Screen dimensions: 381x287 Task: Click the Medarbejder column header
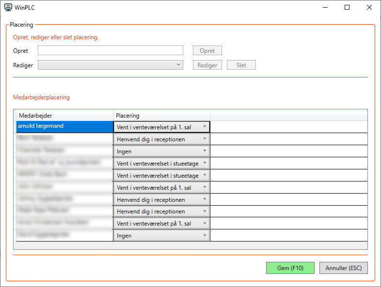pyautogui.click(x=64, y=116)
